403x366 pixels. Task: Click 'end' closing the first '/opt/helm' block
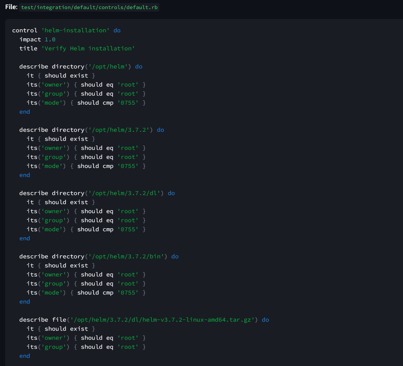click(x=25, y=112)
